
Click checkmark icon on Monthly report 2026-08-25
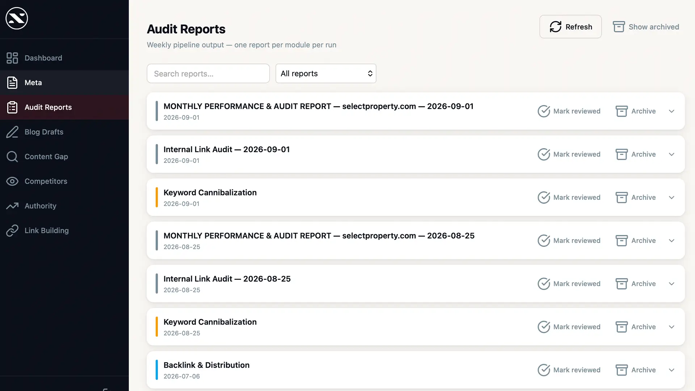click(544, 240)
